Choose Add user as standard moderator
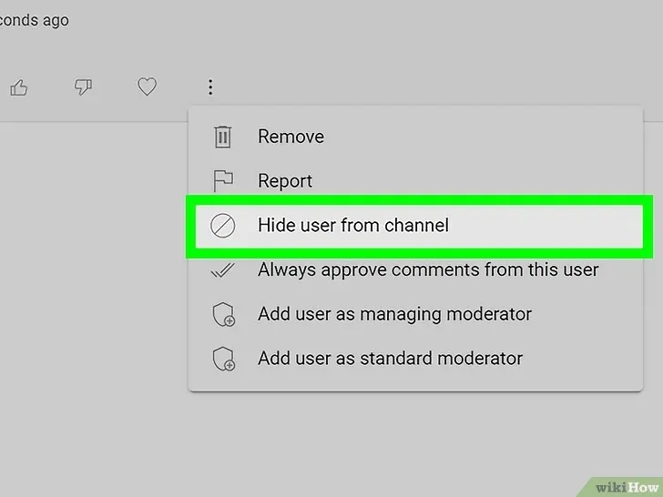The height and width of the screenshot is (497, 663). point(415,359)
